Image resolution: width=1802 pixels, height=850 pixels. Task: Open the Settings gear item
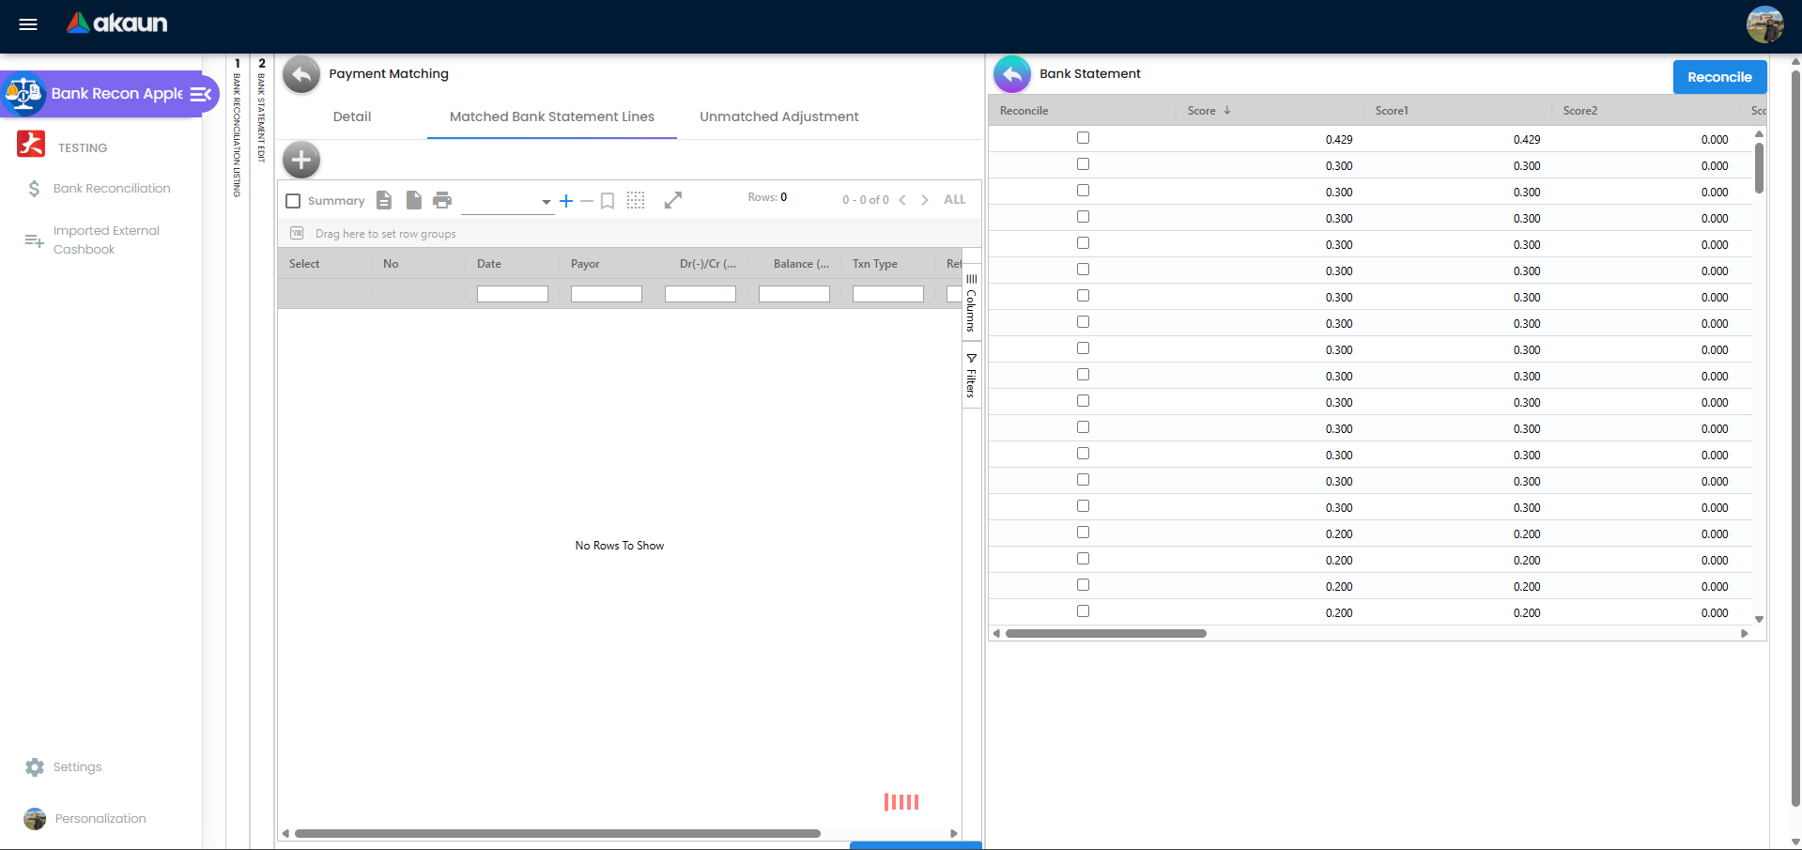(x=35, y=767)
